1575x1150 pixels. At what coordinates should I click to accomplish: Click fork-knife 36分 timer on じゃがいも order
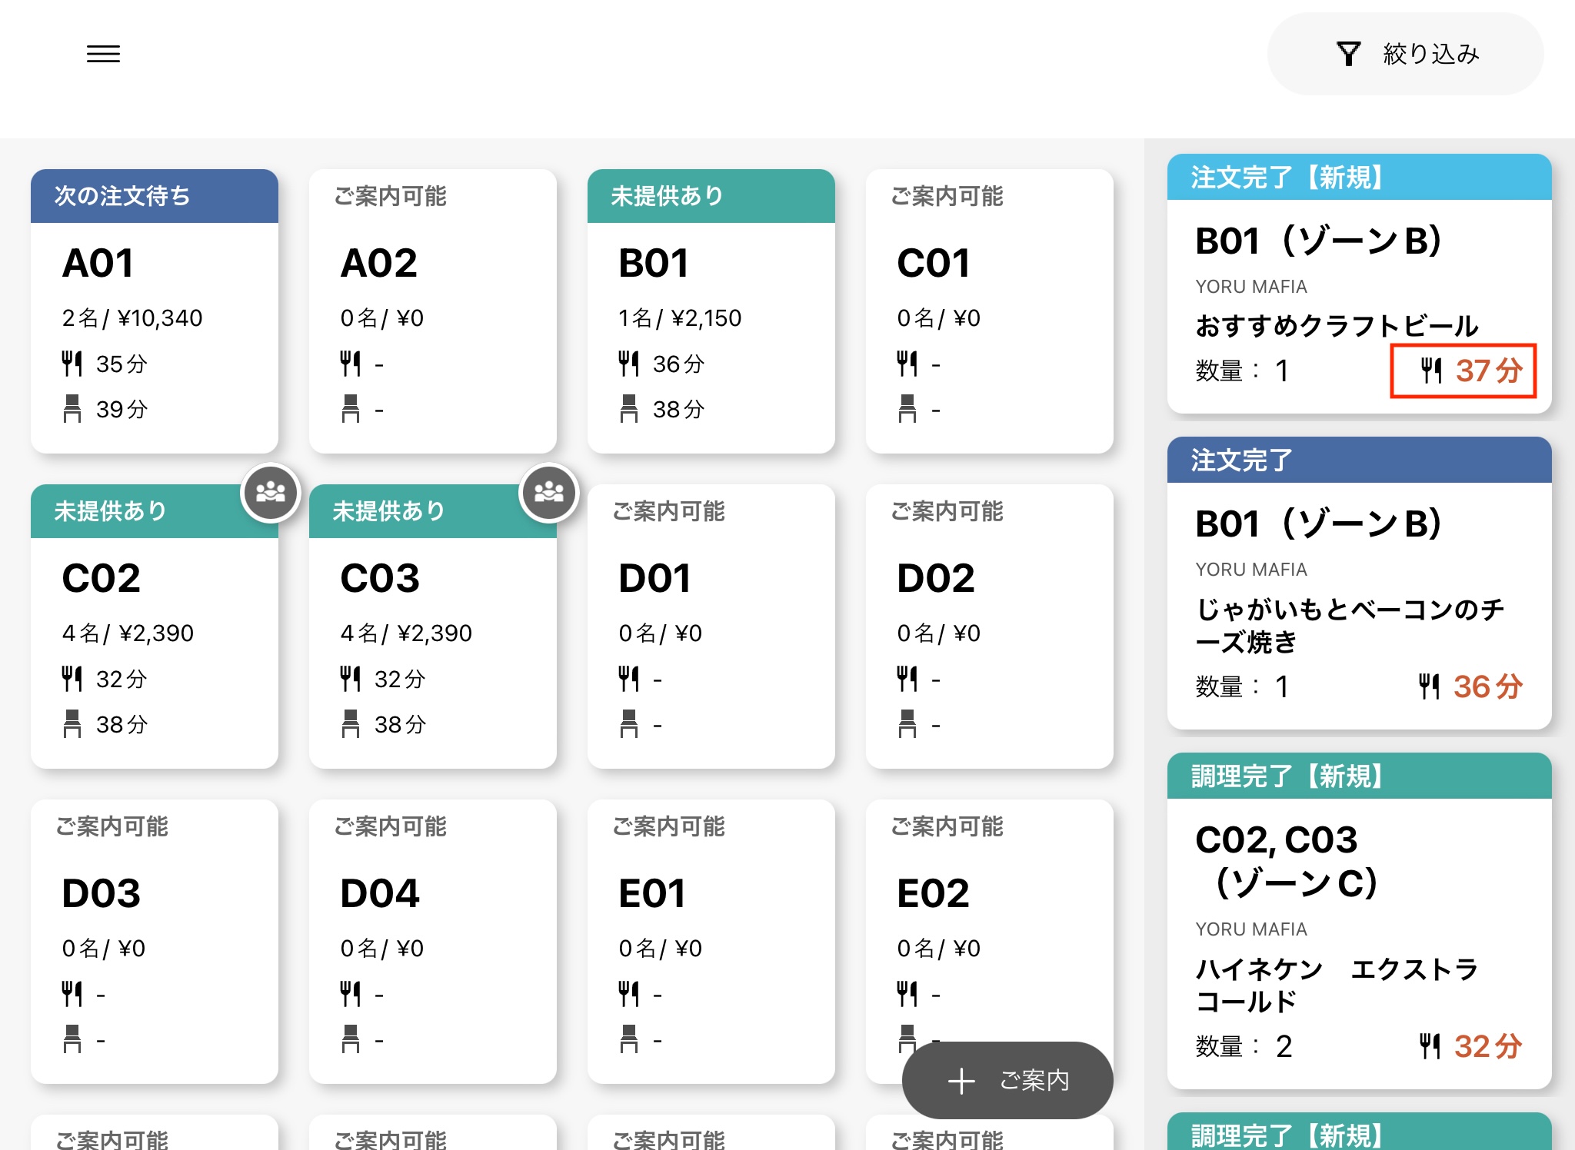(1469, 686)
